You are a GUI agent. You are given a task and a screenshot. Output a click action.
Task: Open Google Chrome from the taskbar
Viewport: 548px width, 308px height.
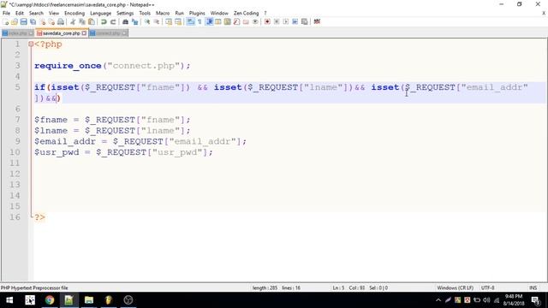50,300
